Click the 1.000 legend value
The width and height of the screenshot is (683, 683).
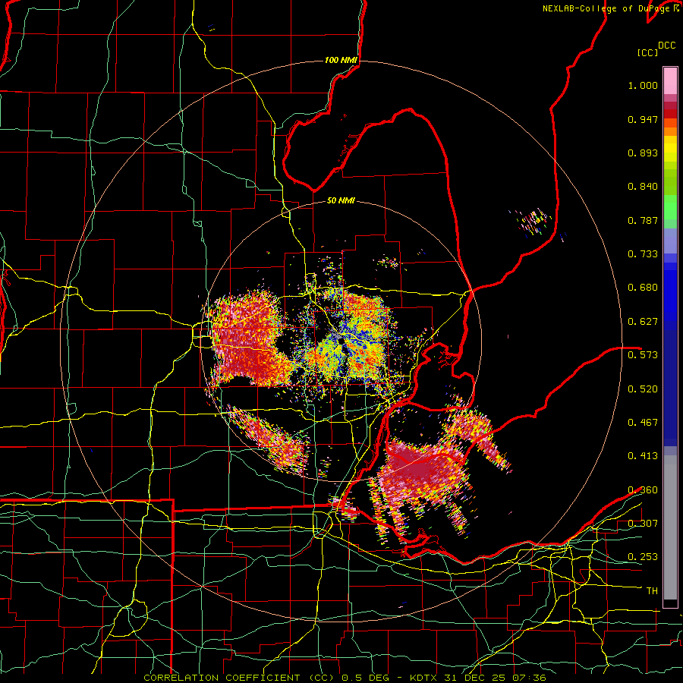pyautogui.click(x=643, y=85)
